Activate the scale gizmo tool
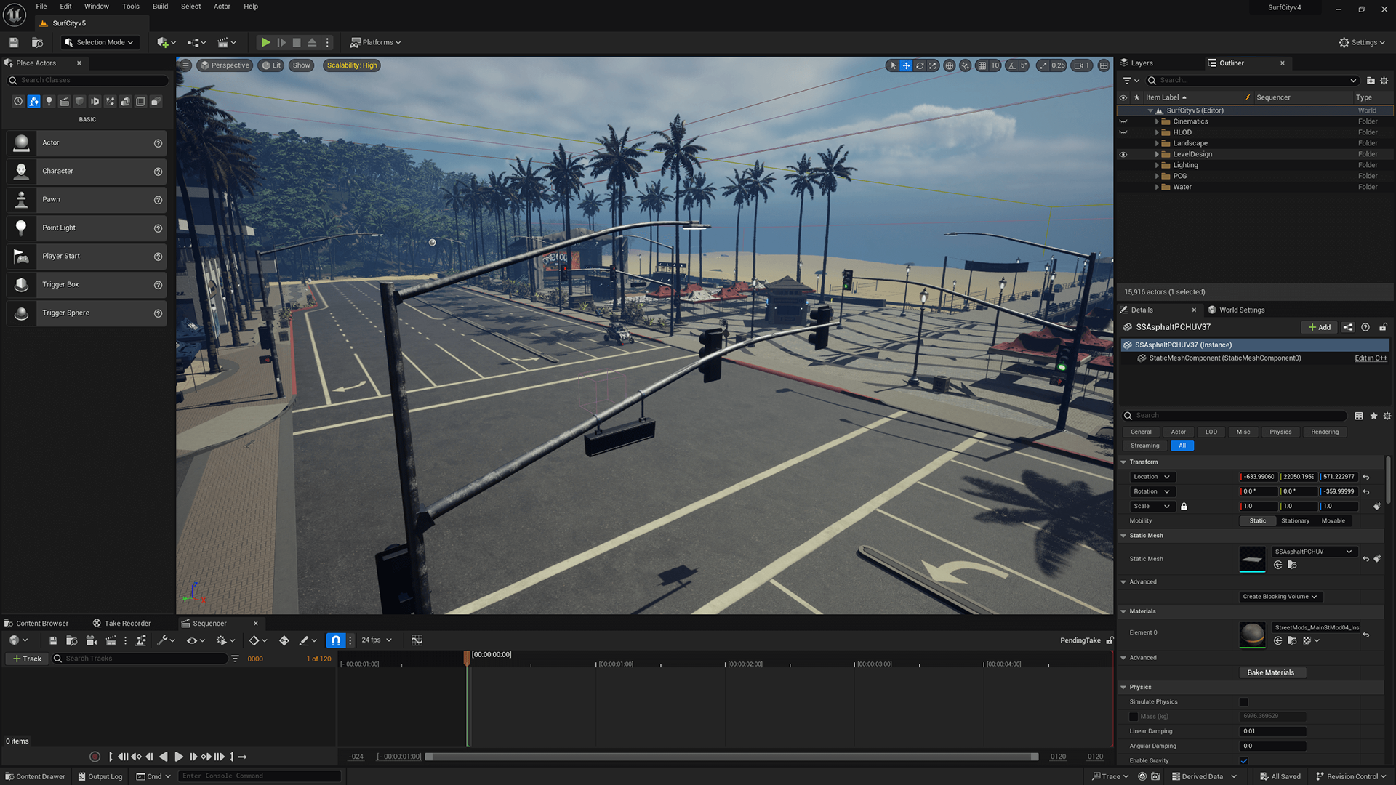The height and width of the screenshot is (785, 1396). coord(933,65)
